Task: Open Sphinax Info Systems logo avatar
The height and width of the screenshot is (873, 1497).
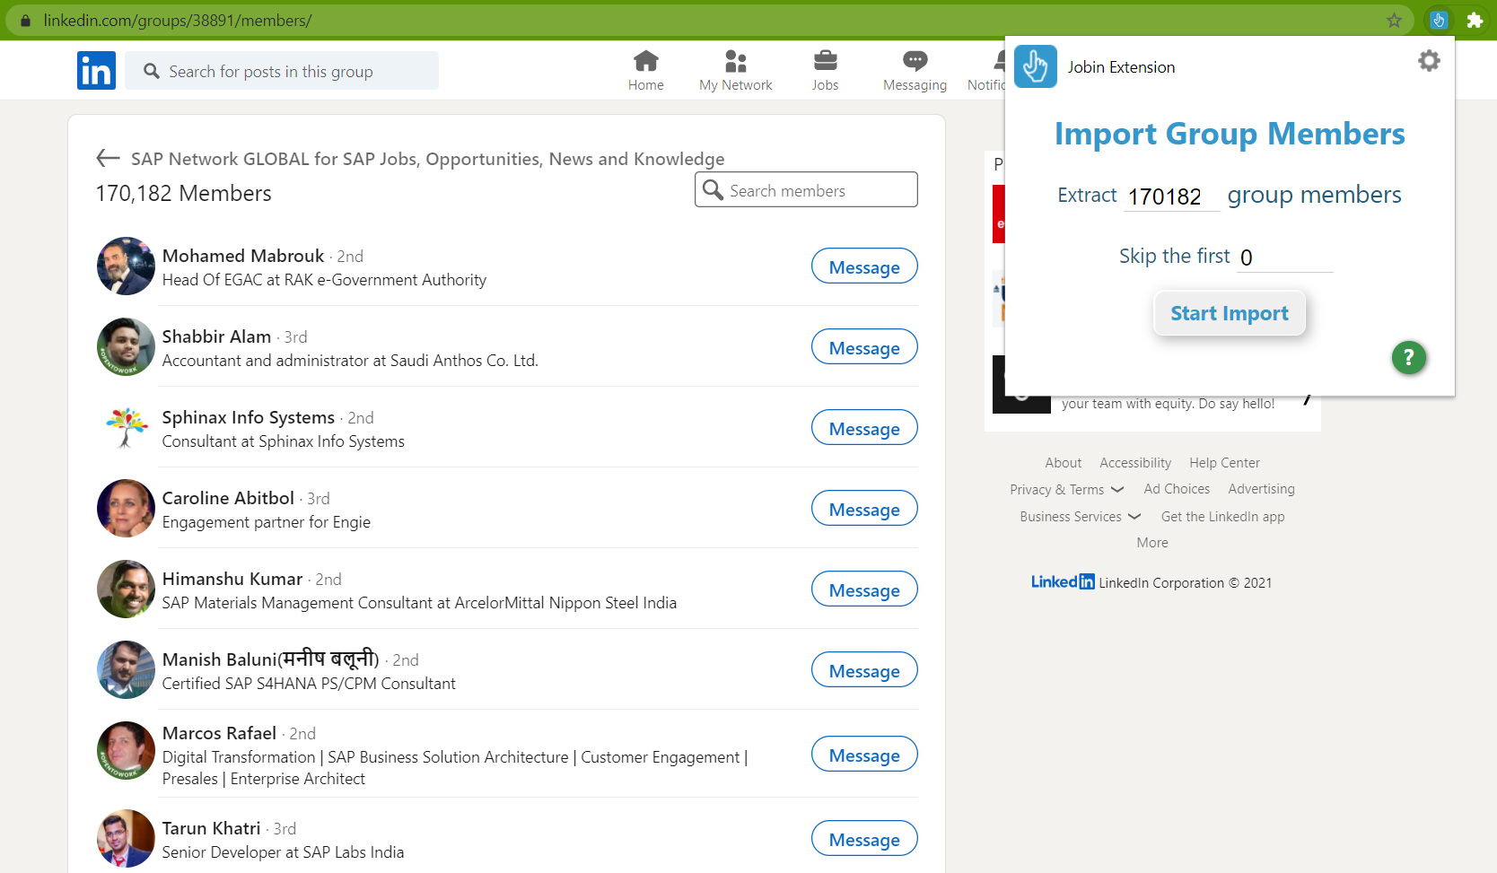Action: pos(126,427)
